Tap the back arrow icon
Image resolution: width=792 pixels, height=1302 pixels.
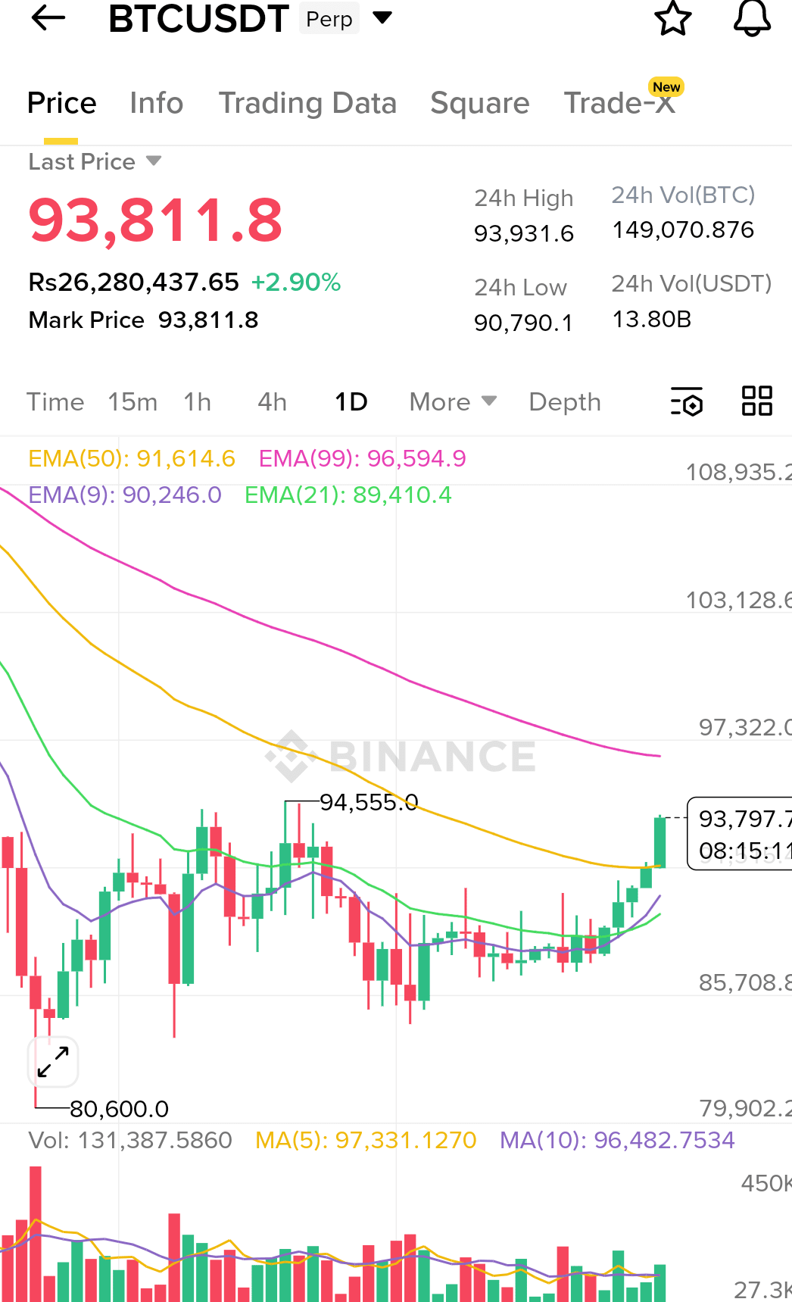pyautogui.click(x=48, y=17)
